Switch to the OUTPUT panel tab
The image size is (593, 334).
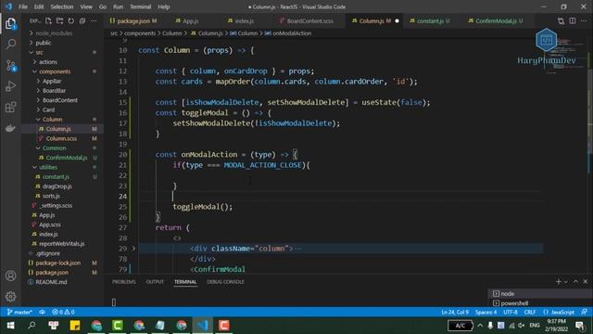(155, 282)
